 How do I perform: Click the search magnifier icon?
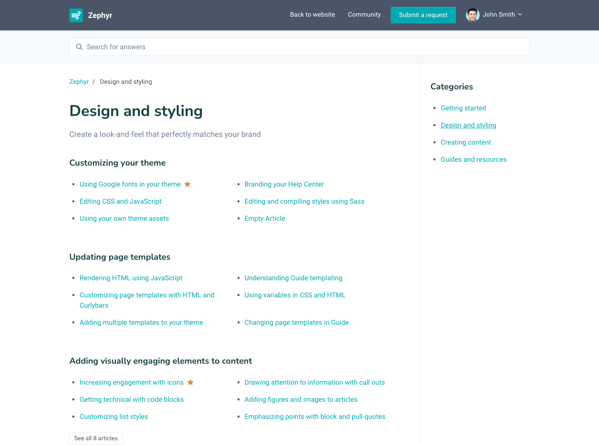click(79, 47)
